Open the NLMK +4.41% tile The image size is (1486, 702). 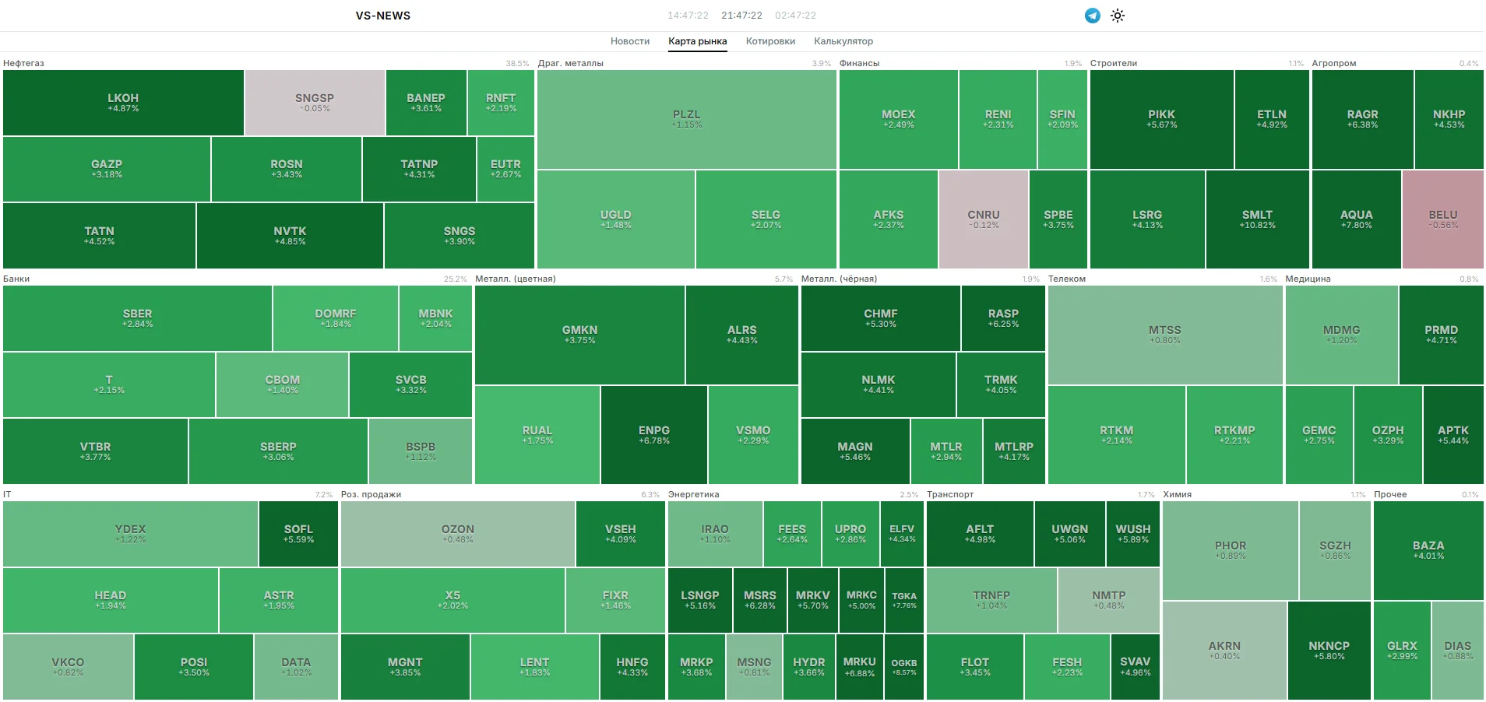(x=879, y=384)
